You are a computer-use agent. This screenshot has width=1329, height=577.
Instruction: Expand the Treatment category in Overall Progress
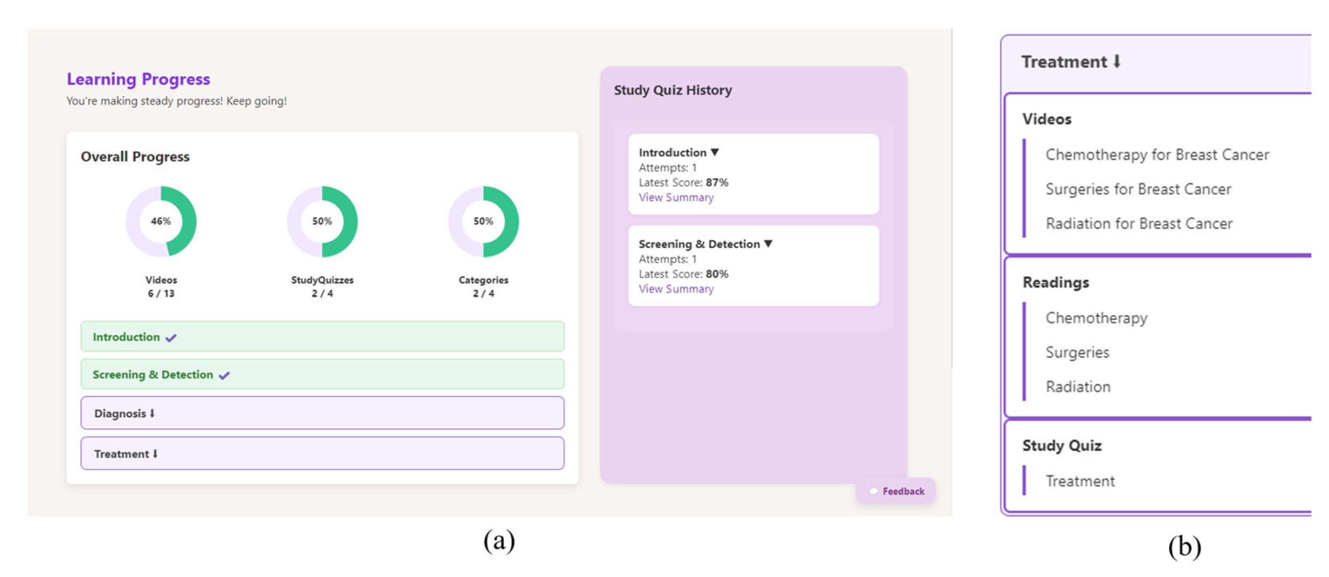pos(322,454)
